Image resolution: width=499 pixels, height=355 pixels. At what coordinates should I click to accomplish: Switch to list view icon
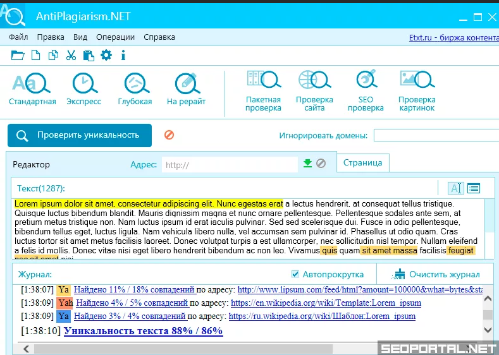click(474, 188)
